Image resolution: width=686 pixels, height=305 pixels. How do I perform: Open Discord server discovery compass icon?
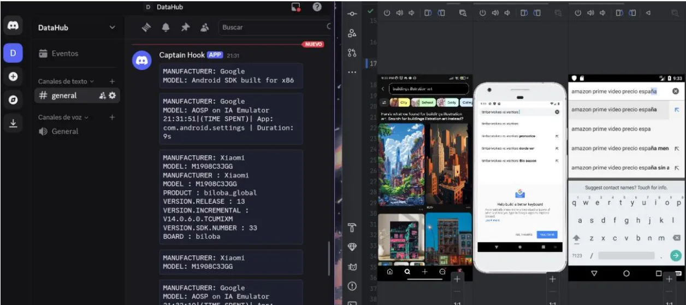[13, 101]
